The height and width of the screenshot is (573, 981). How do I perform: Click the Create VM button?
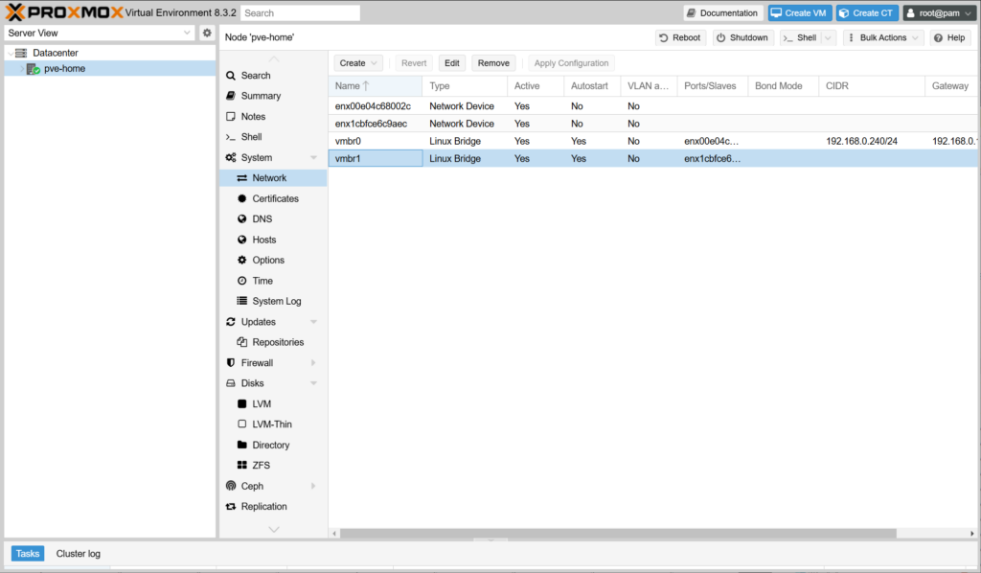799,13
